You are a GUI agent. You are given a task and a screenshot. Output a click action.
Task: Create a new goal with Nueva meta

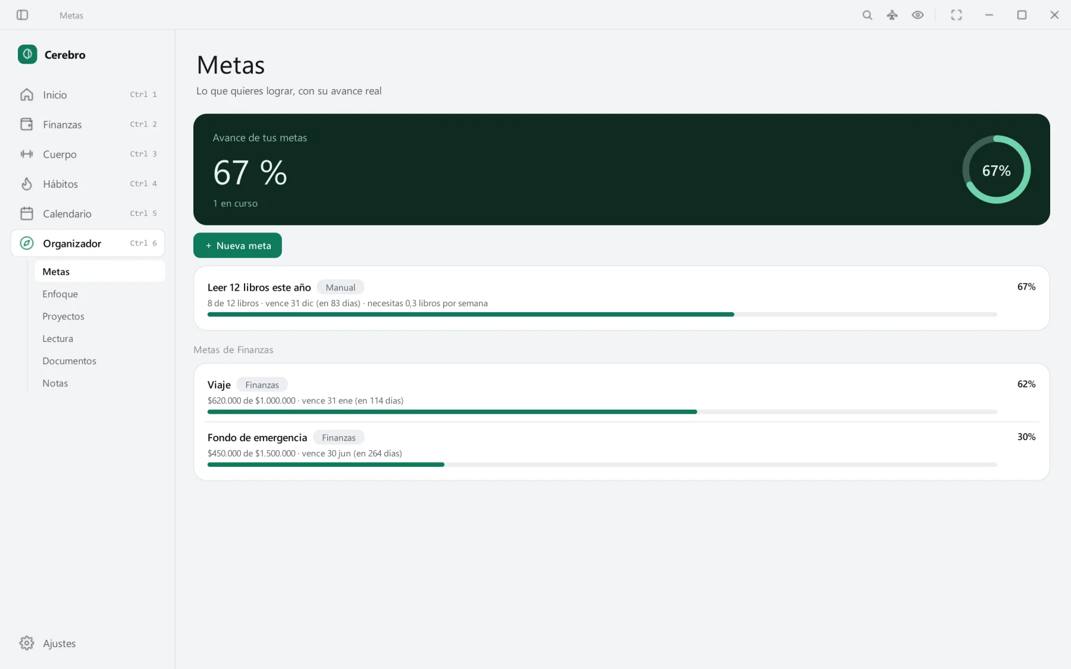[237, 245]
